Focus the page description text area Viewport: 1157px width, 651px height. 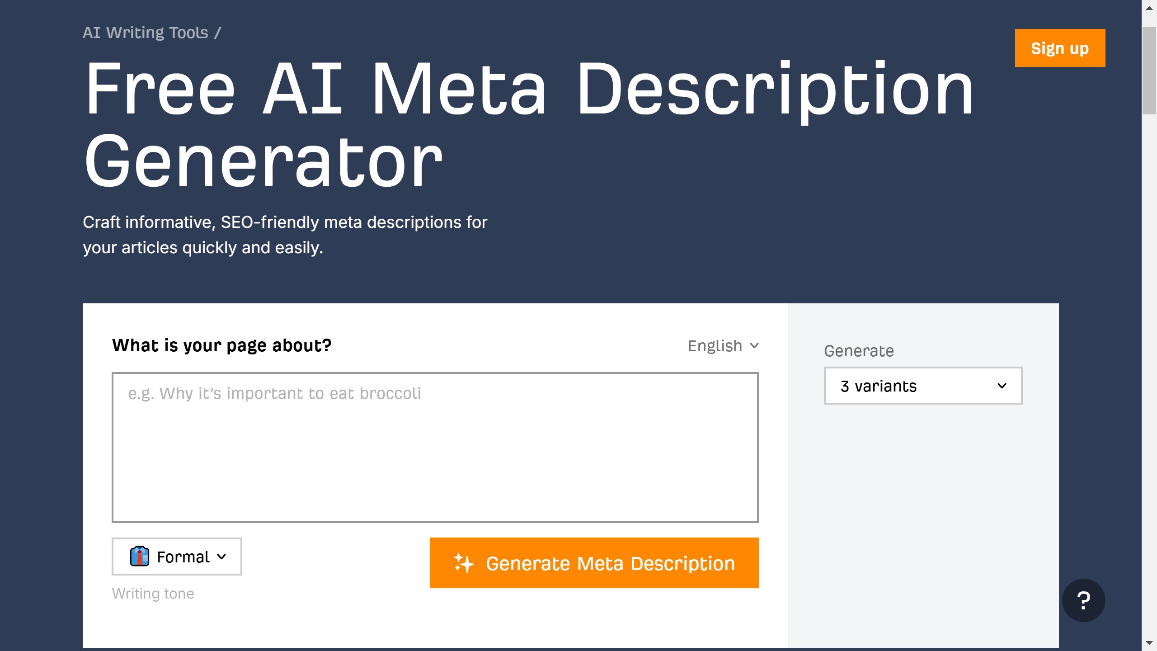tap(435, 448)
